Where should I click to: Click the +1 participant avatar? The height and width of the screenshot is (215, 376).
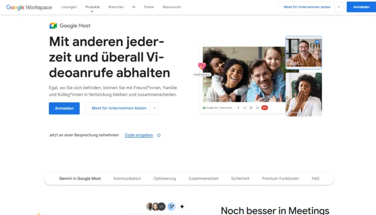click(x=162, y=206)
